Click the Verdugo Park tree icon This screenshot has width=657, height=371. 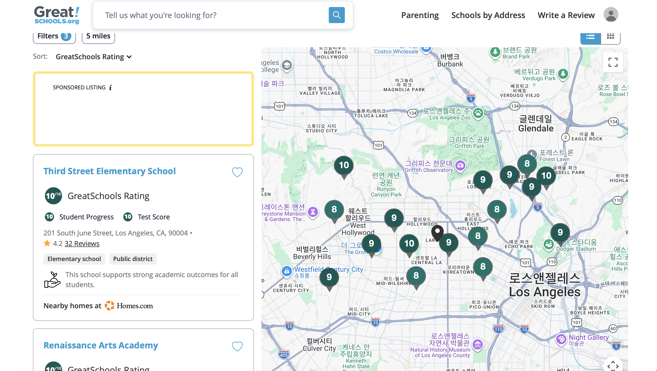tap(563, 74)
